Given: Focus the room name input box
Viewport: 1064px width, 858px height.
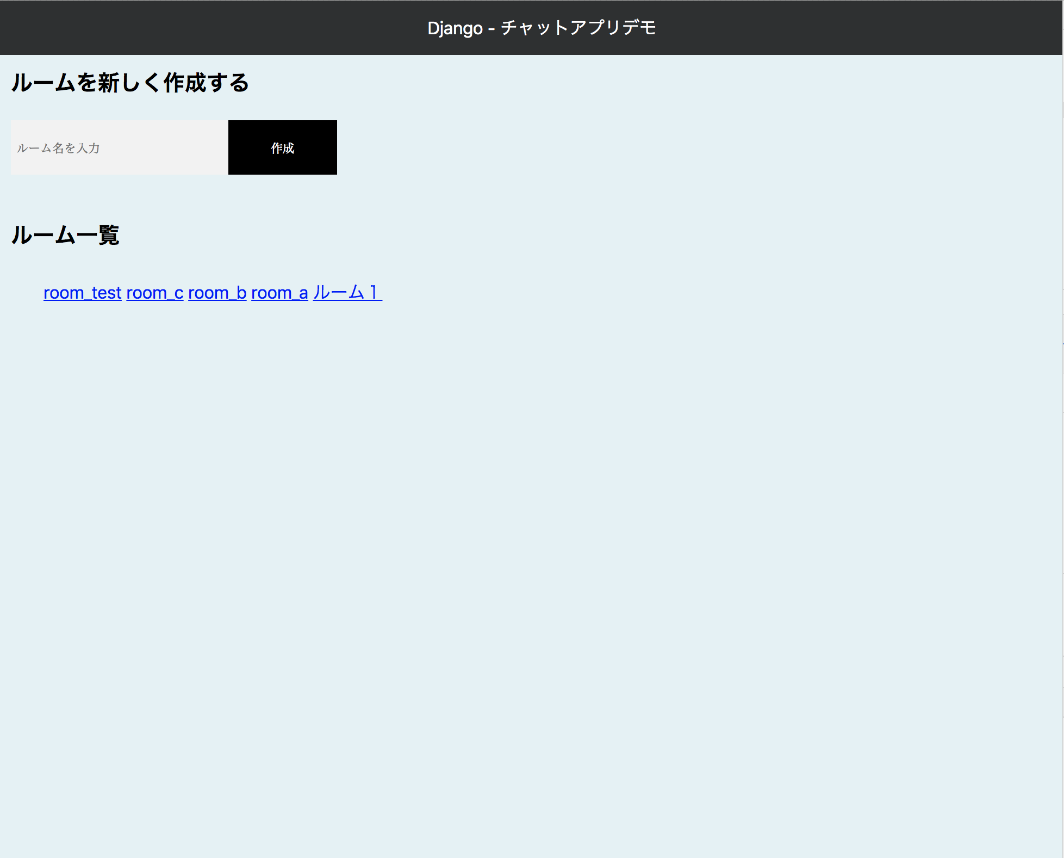Looking at the screenshot, I should point(119,147).
